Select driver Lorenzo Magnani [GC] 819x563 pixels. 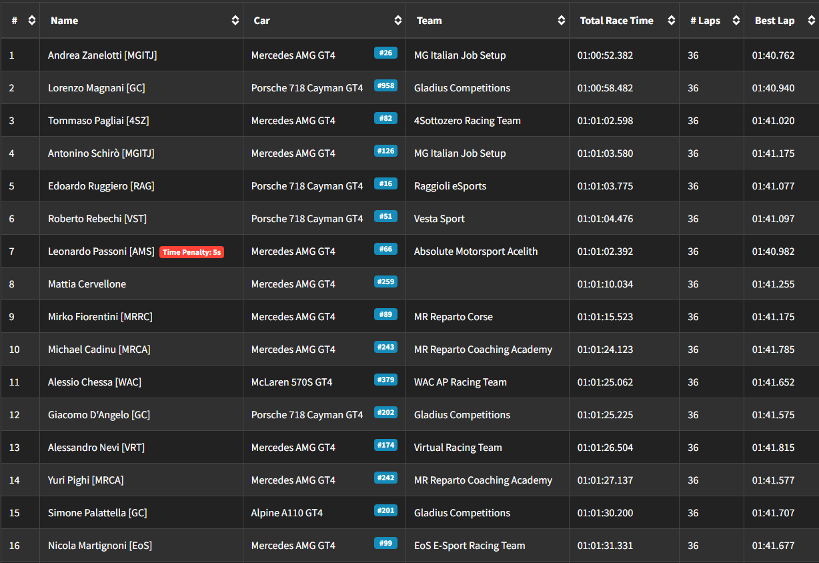[x=97, y=88]
